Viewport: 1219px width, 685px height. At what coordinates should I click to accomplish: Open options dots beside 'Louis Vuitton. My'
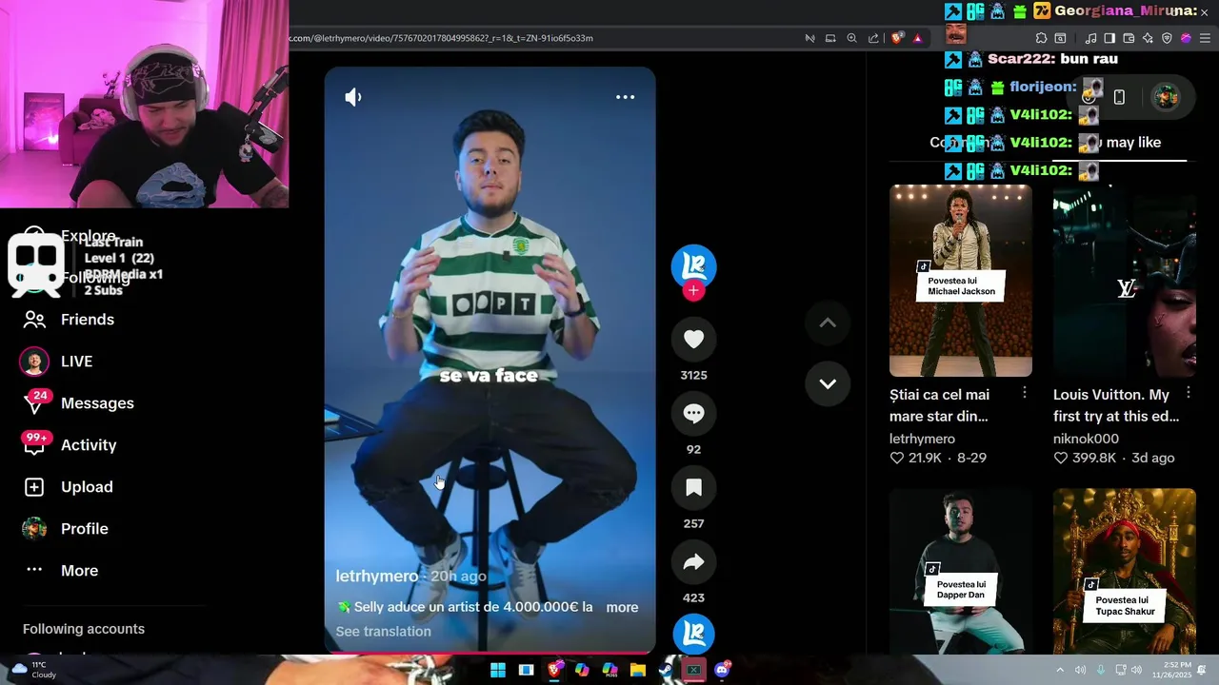tap(1189, 393)
